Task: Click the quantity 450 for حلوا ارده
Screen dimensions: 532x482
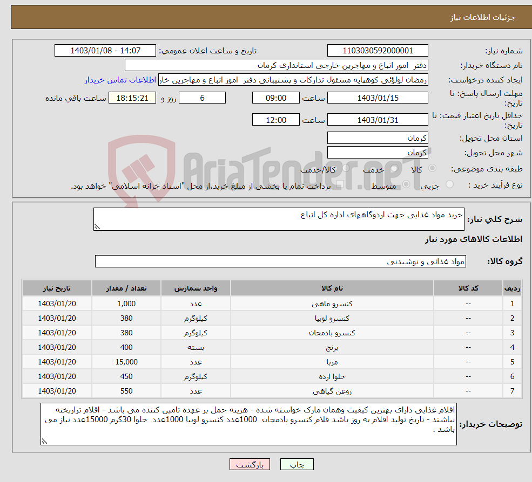Action: coord(126,377)
